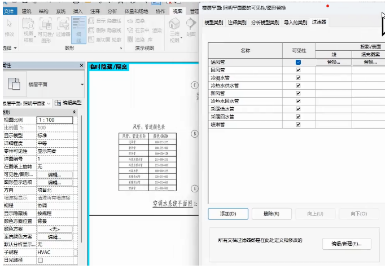Open the 注释 ribbon tab

pos(95,11)
